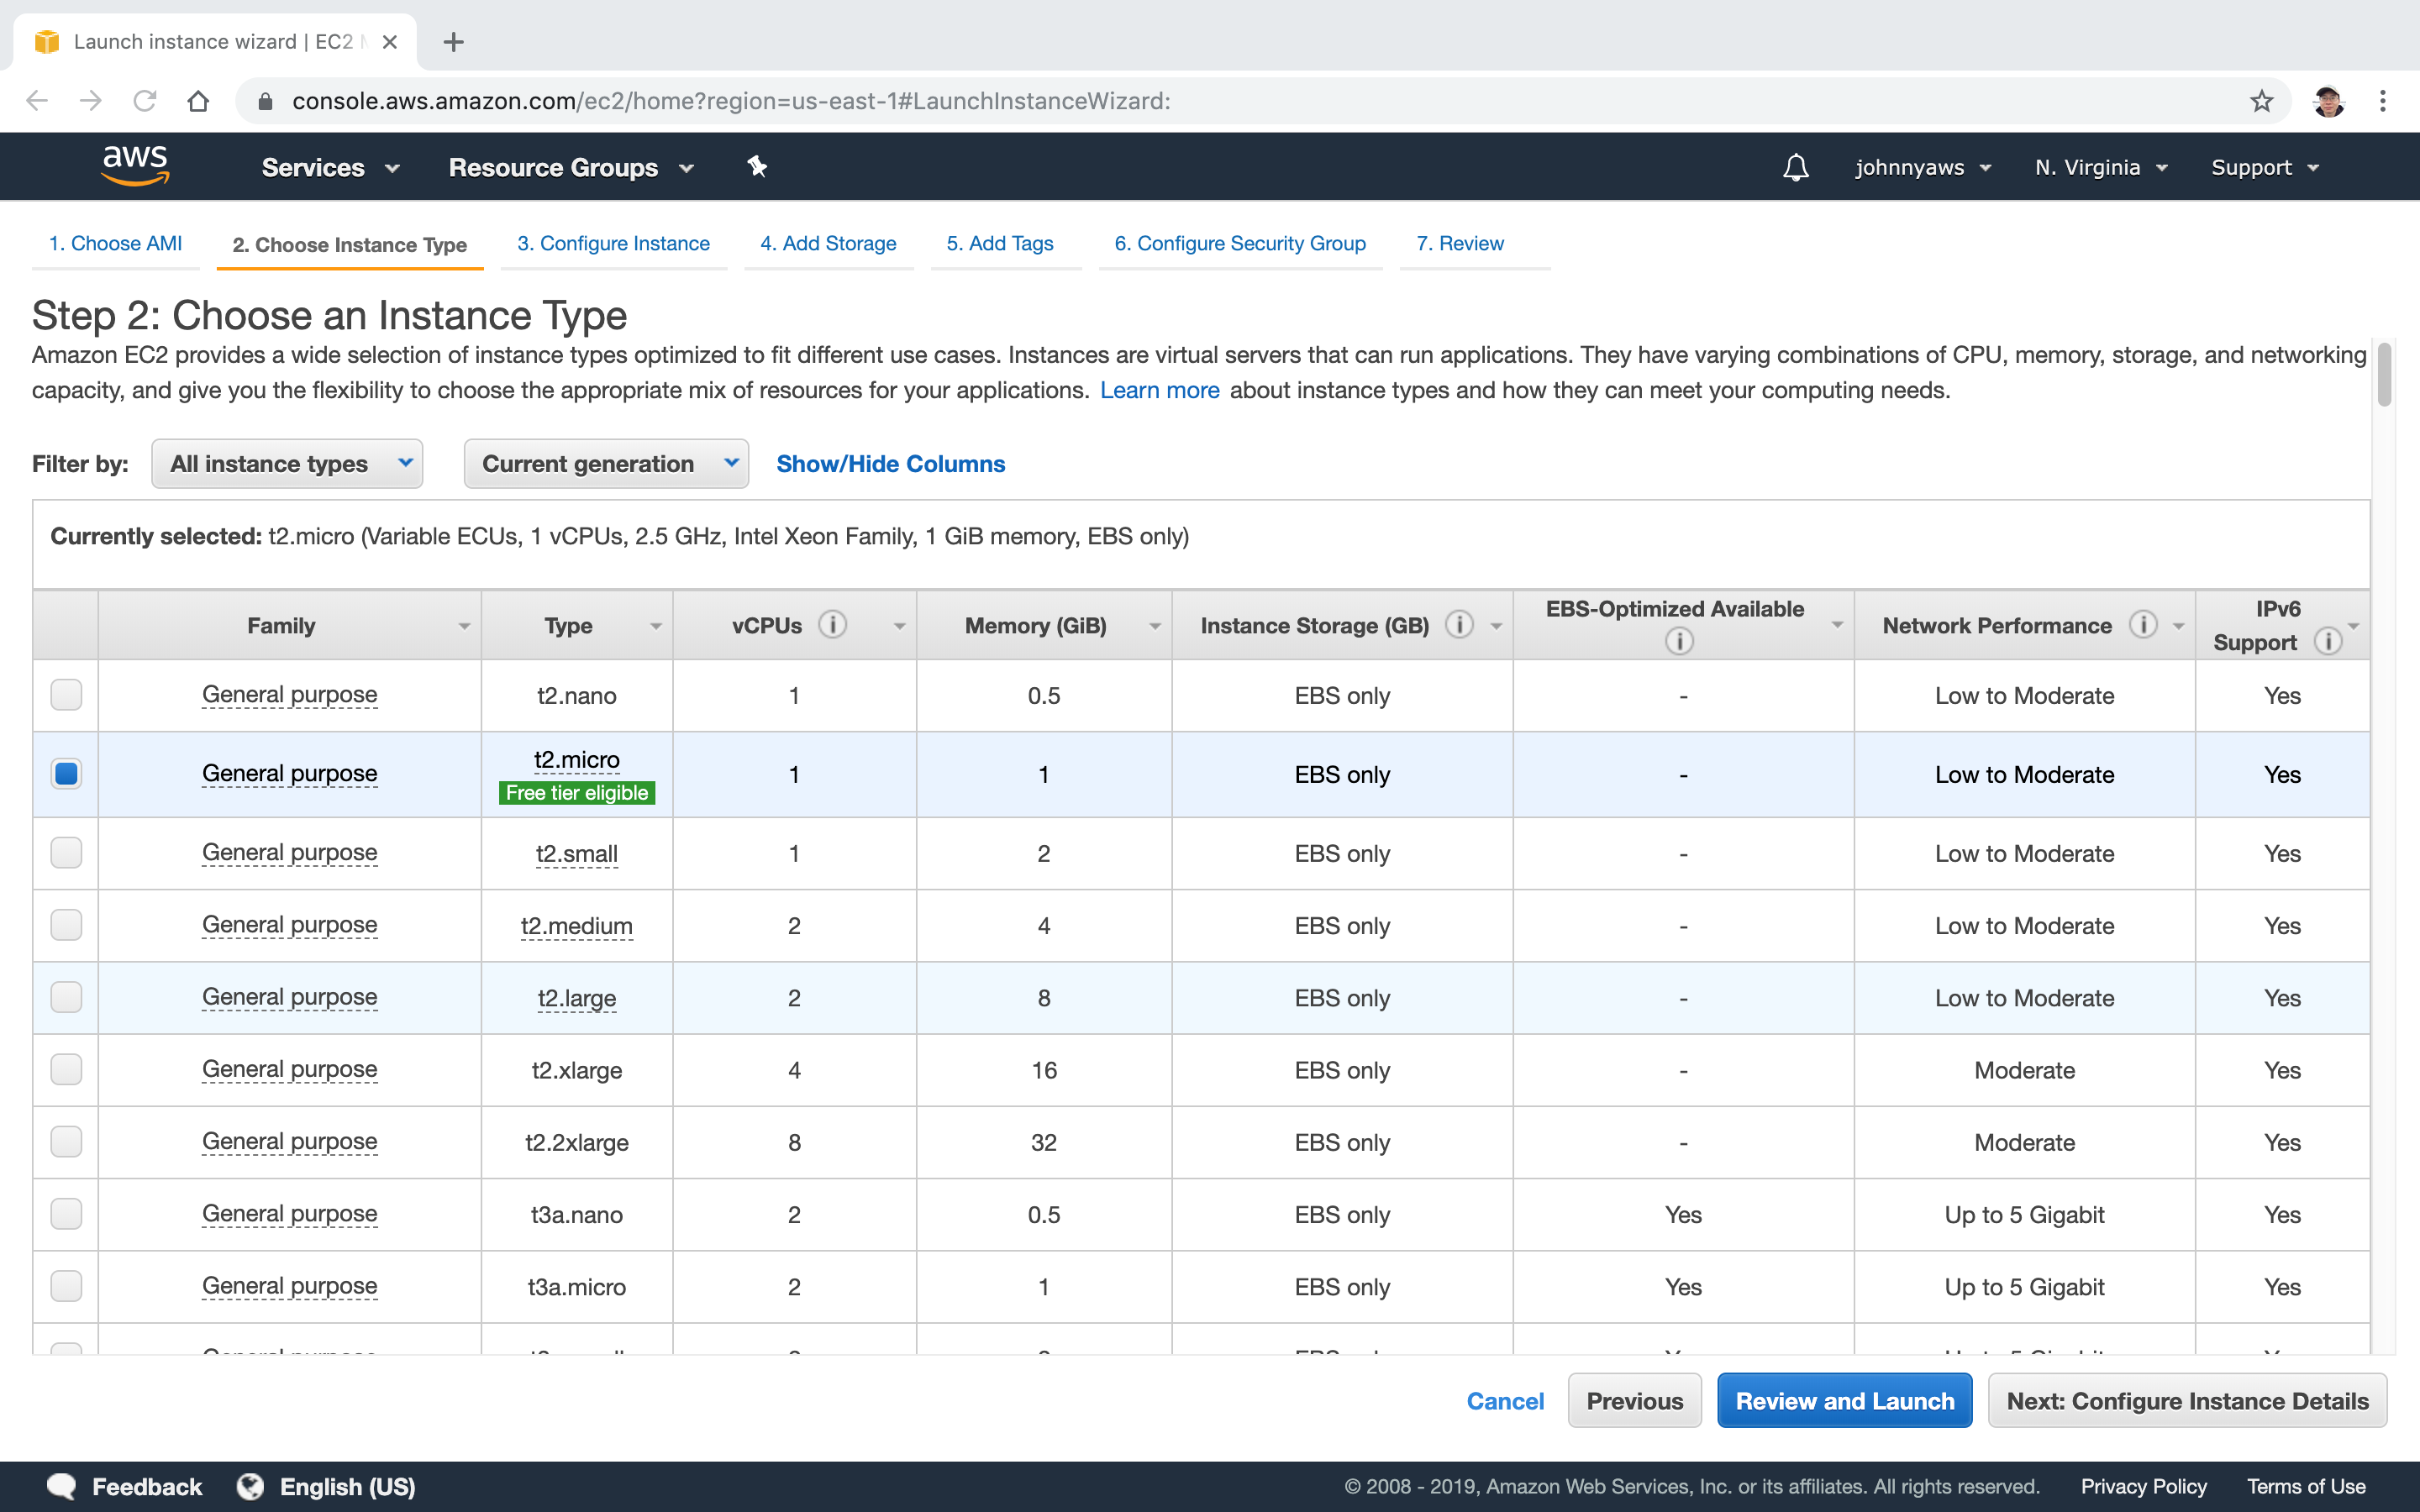The height and width of the screenshot is (1512, 2420).
Task: Select the t2.large instance checkbox
Action: click(66, 997)
